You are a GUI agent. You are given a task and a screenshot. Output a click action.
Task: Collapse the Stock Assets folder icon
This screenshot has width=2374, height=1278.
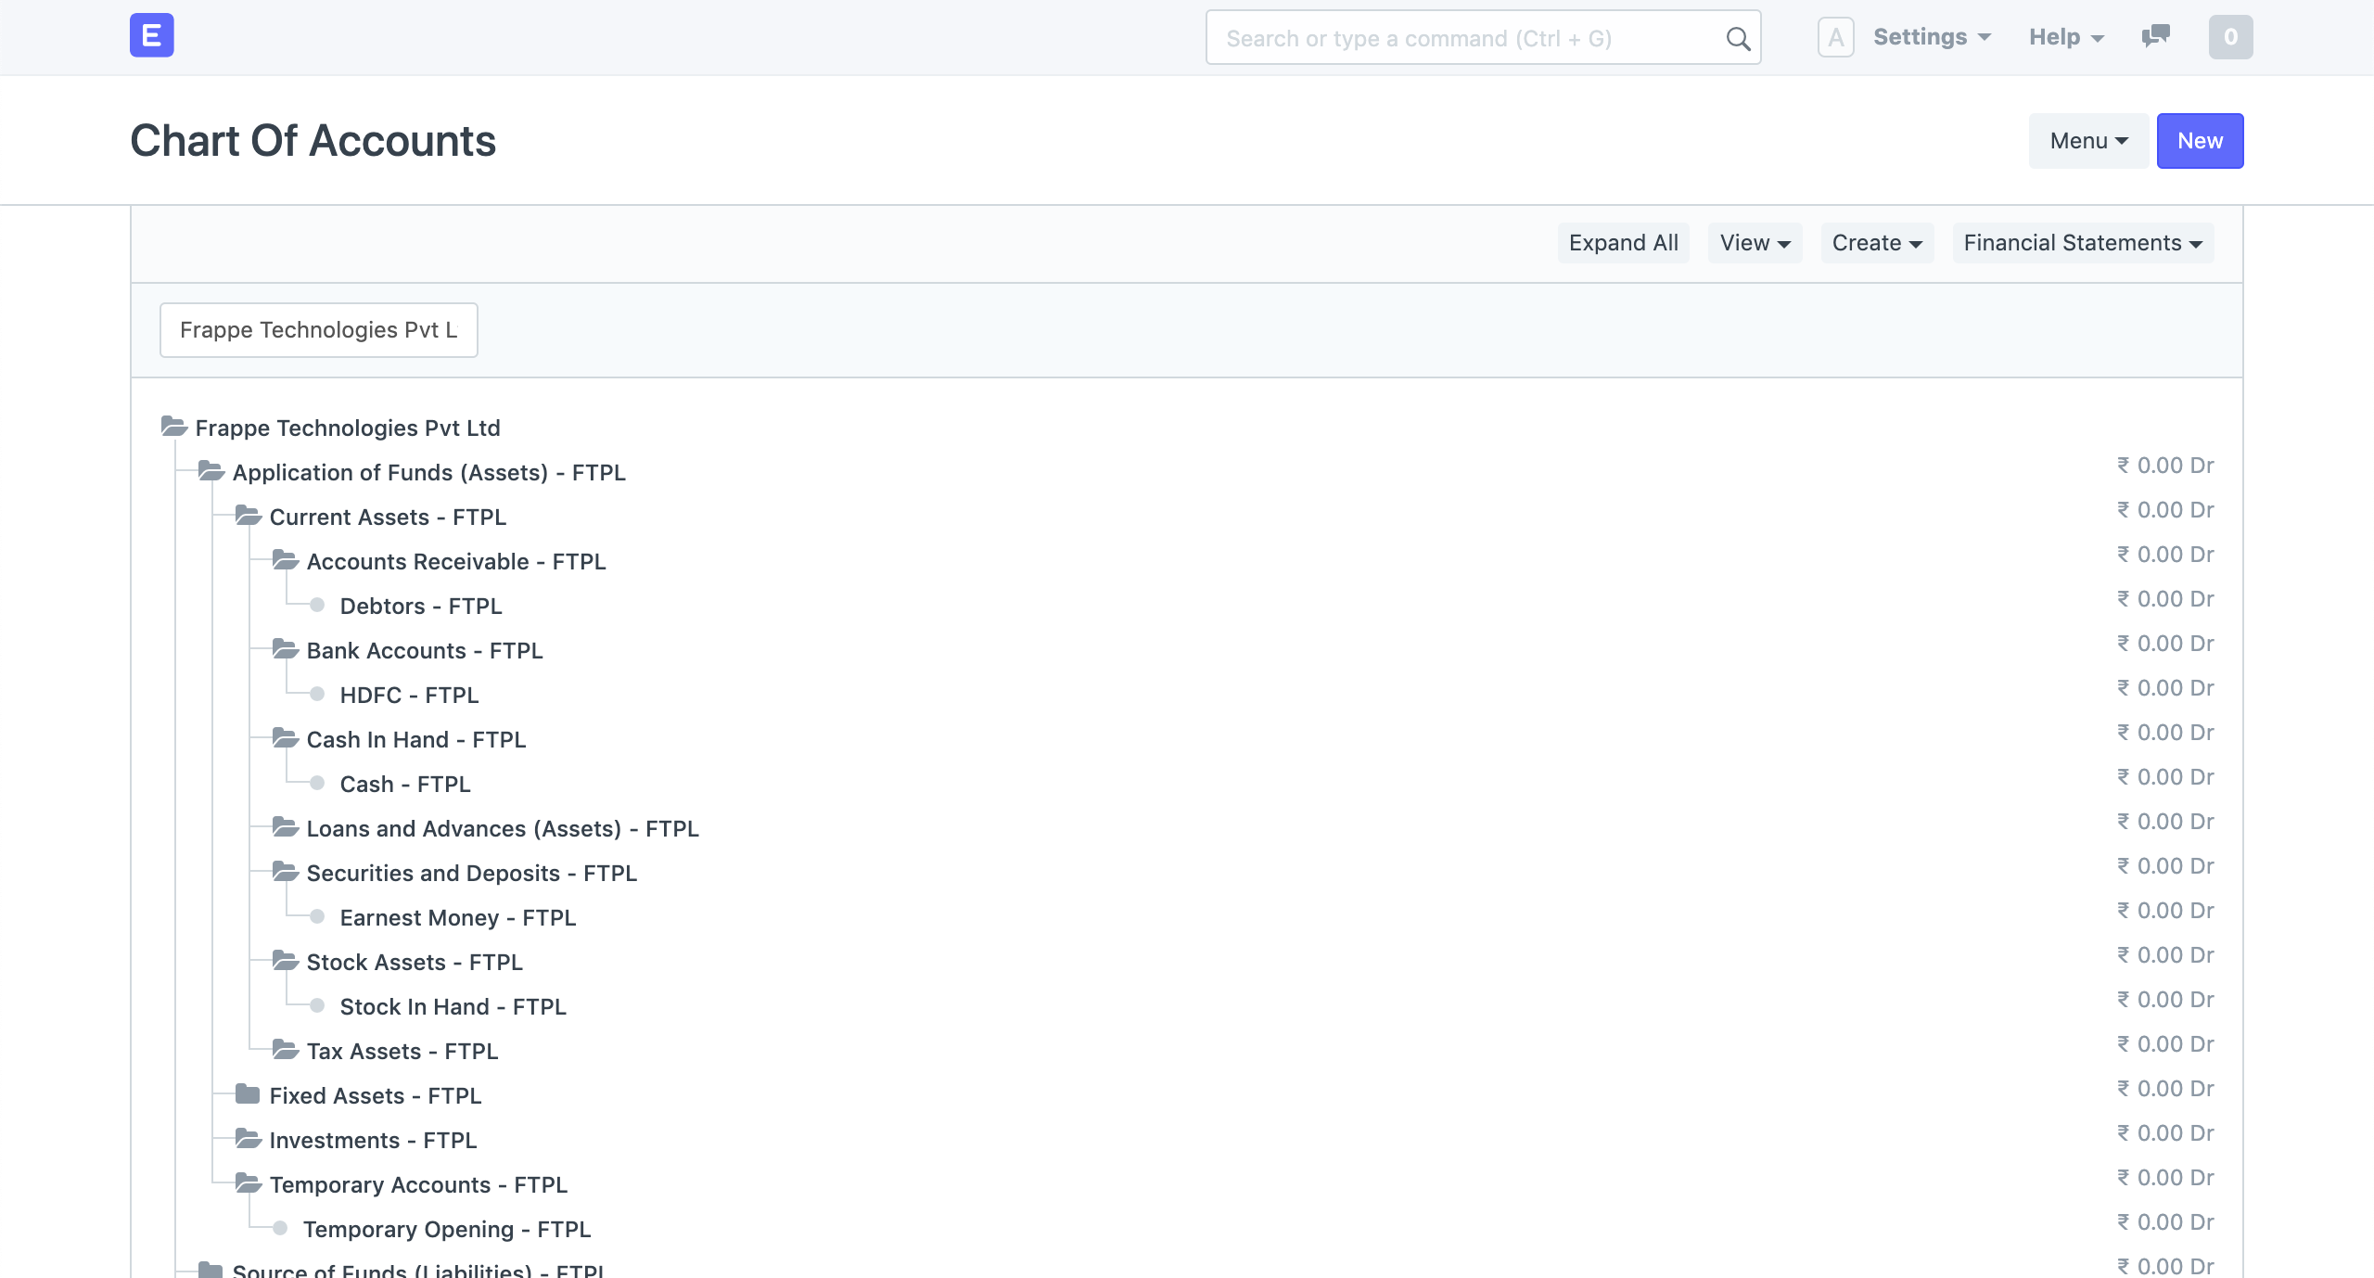point(285,961)
